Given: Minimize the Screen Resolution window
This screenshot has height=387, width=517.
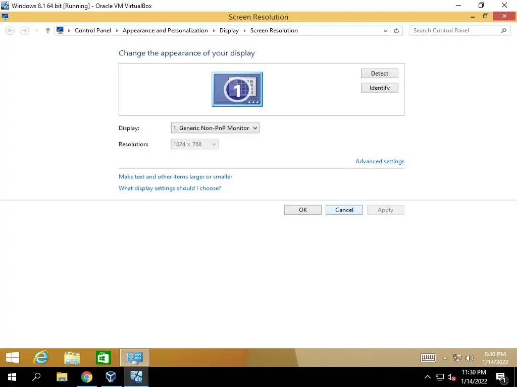Looking at the screenshot, I should coord(473,17).
